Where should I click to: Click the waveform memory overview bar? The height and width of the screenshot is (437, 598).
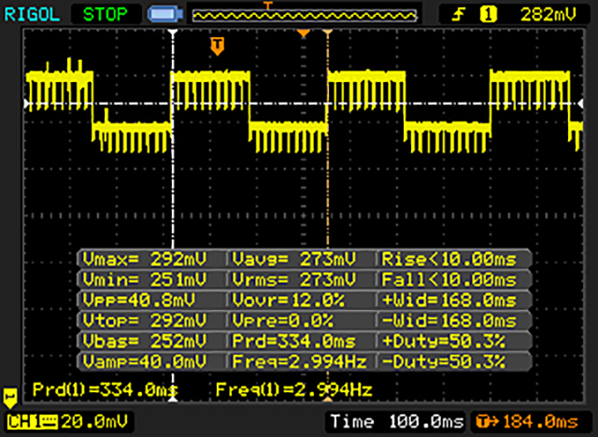(305, 16)
